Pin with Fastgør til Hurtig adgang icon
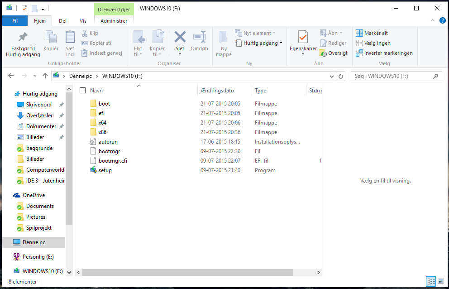This screenshot has width=449, height=289. click(x=23, y=38)
